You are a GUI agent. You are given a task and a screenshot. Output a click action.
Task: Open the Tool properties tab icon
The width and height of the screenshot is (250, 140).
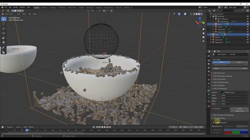tap(209, 56)
